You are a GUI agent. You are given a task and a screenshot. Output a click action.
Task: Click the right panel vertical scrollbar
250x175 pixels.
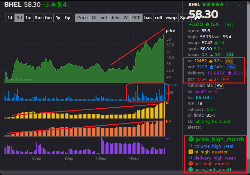(248, 82)
